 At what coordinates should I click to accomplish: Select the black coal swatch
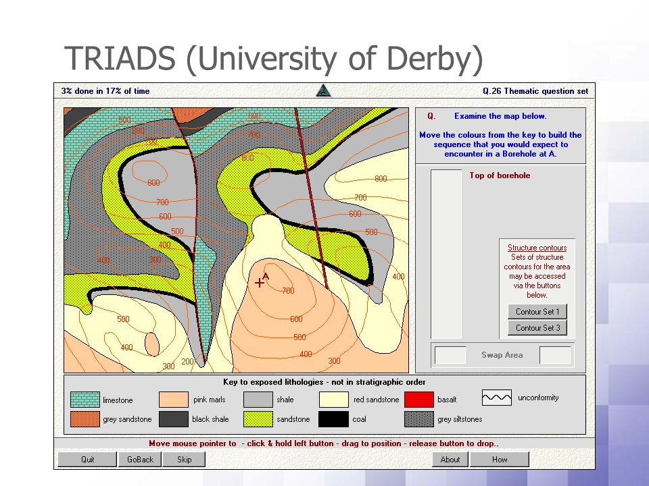[333, 419]
